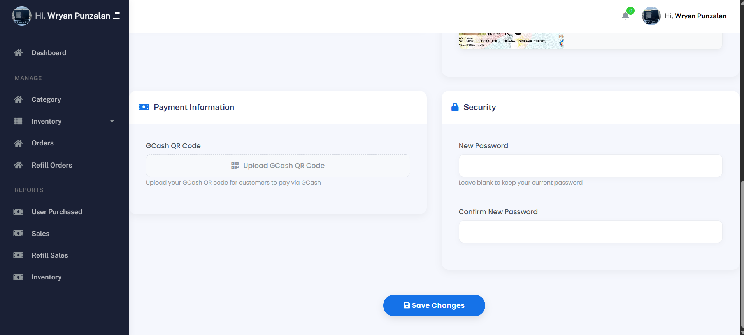Click the QR code upload icon
Viewport: 744px width, 335px height.
(x=235, y=166)
